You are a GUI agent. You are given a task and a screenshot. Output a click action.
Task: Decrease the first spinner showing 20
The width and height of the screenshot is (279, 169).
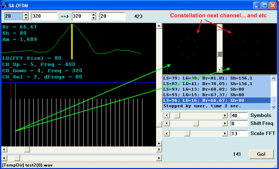[x=26, y=18]
